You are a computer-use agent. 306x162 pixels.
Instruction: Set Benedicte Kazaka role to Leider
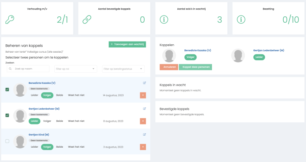tap(34, 95)
